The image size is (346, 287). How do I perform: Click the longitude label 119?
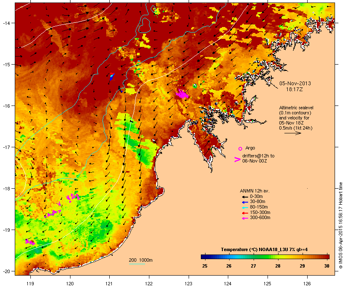pos(30,284)
